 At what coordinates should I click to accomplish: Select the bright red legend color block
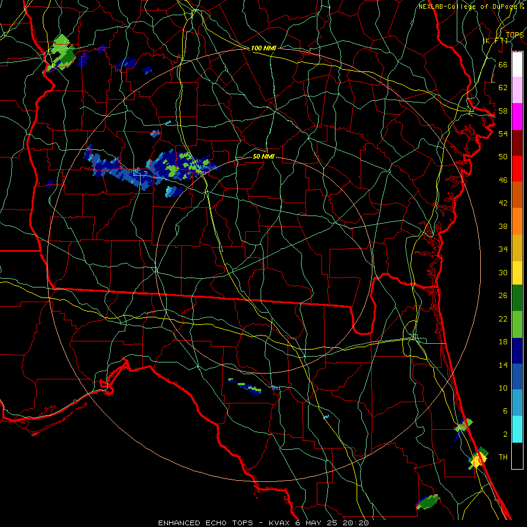click(x=517, y=169)
